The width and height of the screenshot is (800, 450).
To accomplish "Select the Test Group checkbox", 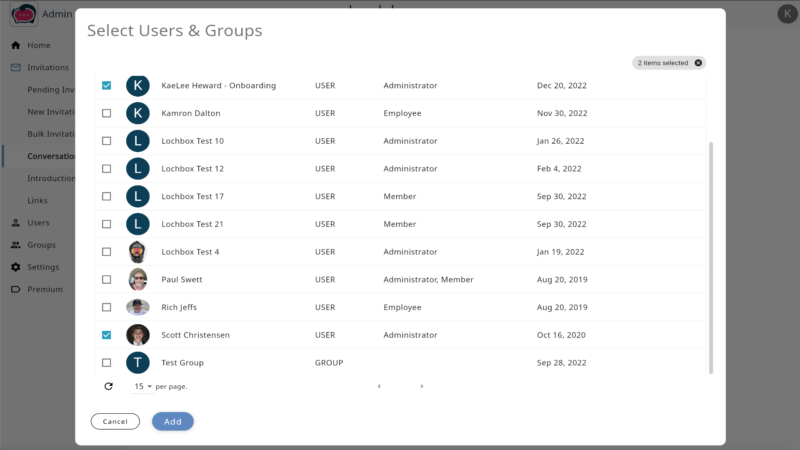I will point(107,363).
